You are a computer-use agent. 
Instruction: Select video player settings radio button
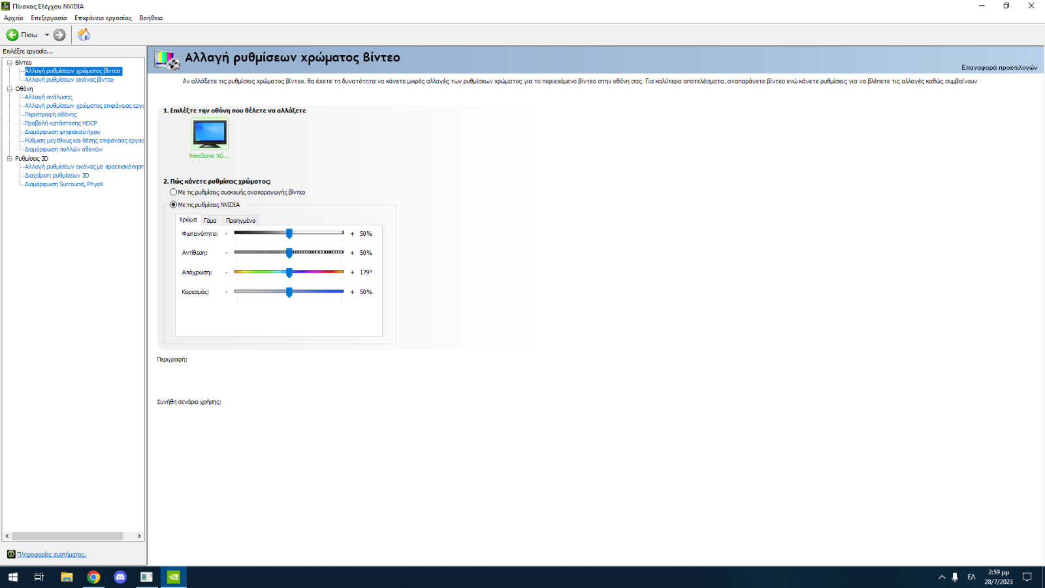pos(173,192)
